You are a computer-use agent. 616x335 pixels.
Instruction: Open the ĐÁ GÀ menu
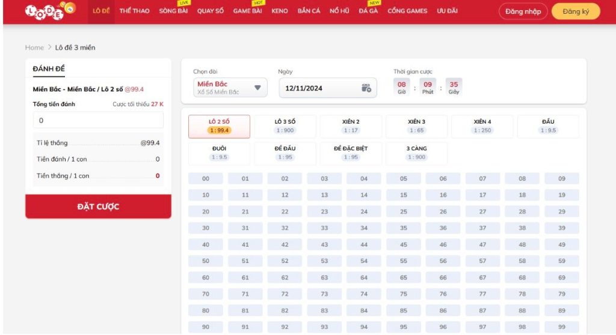pyautogui.click(x=368, y=11)
